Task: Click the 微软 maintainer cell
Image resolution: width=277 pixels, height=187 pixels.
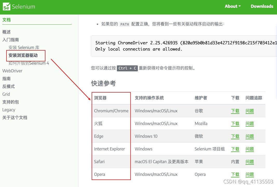Action: tap(199, 136)
